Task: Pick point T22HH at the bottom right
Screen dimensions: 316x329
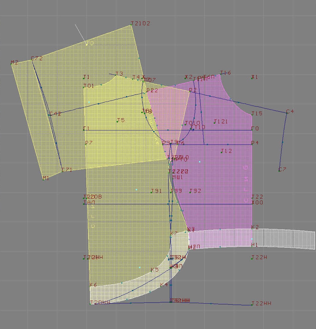Action: pyautogui.click(x=252, y=305)
